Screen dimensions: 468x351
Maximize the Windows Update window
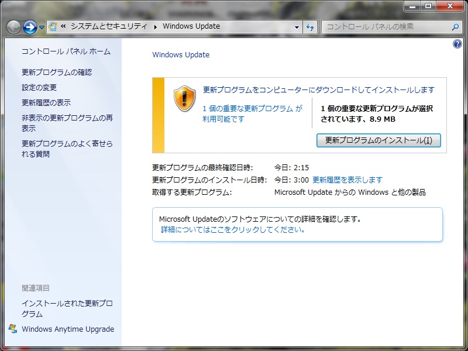point(428,6)
